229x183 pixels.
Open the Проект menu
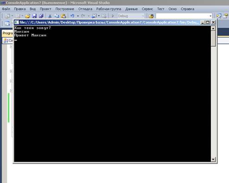pyautogui.click(x=45, y=9)
